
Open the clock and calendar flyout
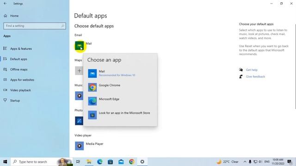point(277,162)
